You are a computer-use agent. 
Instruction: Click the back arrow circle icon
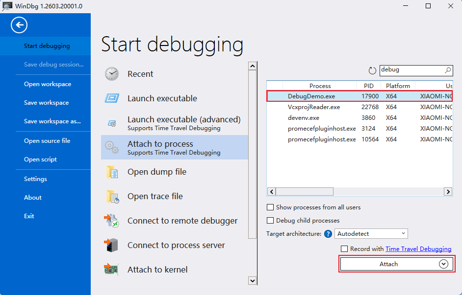point(19,25)
